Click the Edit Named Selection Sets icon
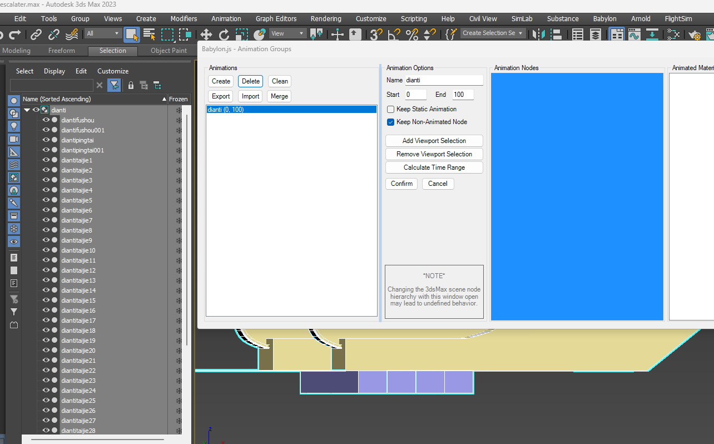The image size is (714, 444). pos(451,34)
